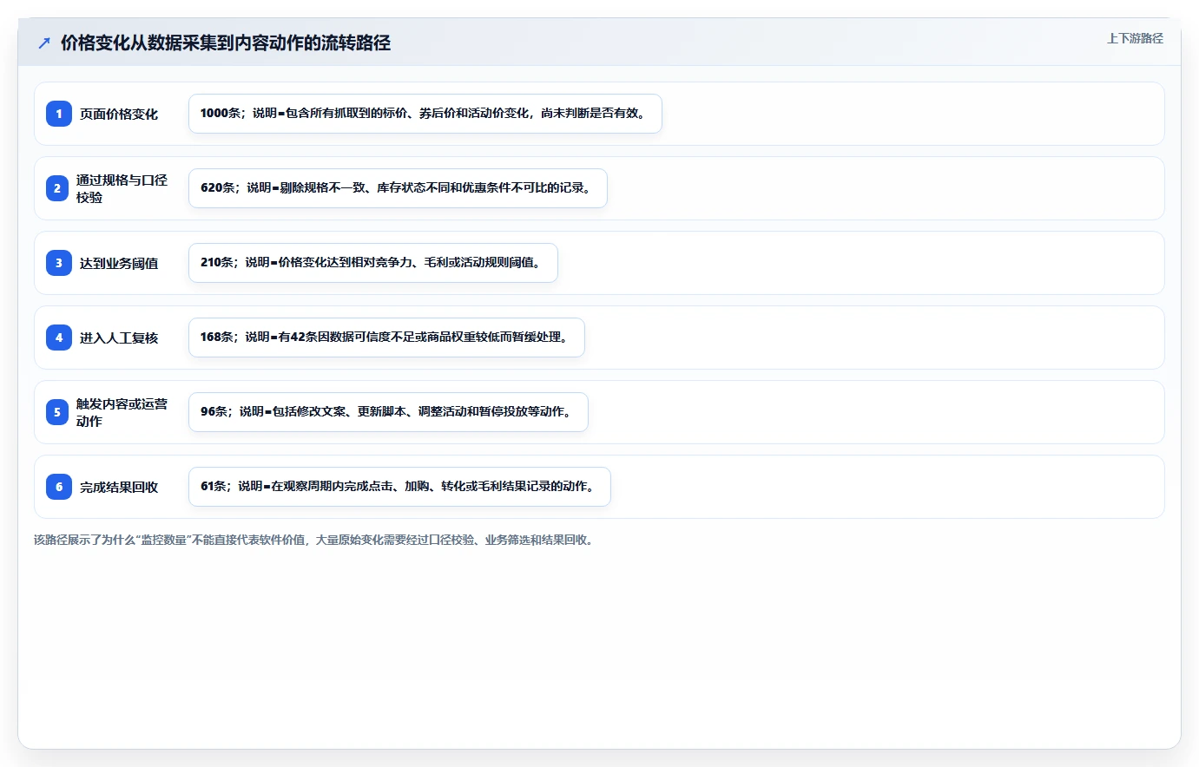This screenshot has width=1199, height=767.
Task: Select step badge 6 完成结果回收
Action: (59, 487)
